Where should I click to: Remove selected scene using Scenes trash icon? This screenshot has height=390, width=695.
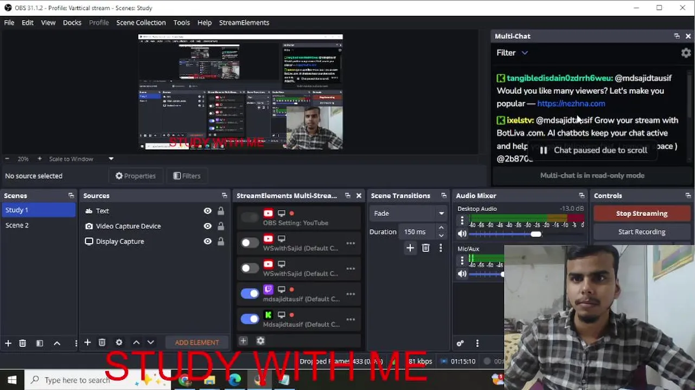pyautogui.click(x=23, y=343)
